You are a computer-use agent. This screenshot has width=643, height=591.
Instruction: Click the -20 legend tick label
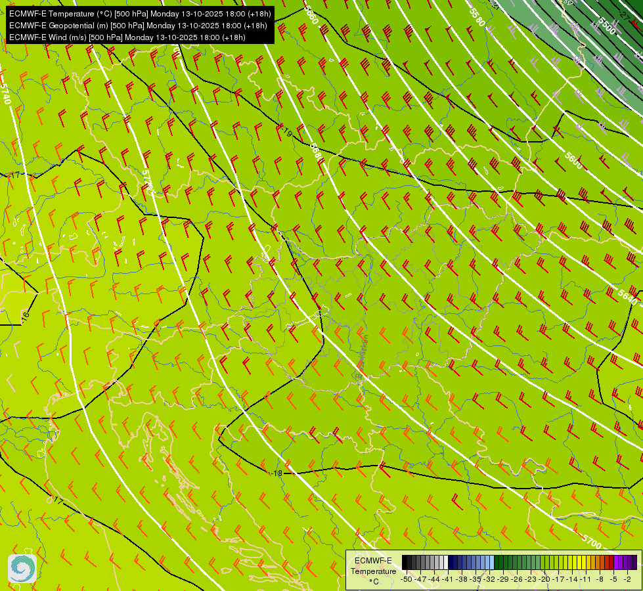click(544, 579)
